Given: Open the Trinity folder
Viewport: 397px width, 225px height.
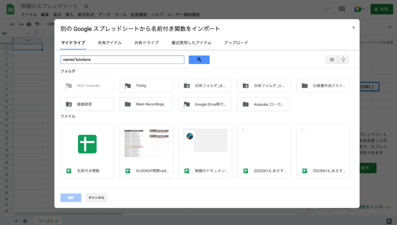Looking at the screenshot, I should tap(146, 85).
